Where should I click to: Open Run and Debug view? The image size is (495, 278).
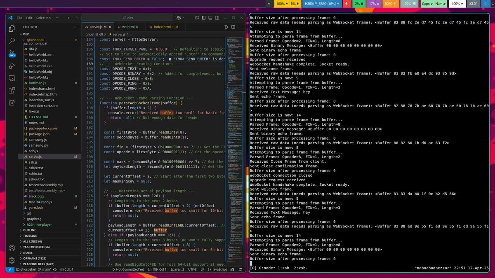pyautogui.click(x=12, y=66)
